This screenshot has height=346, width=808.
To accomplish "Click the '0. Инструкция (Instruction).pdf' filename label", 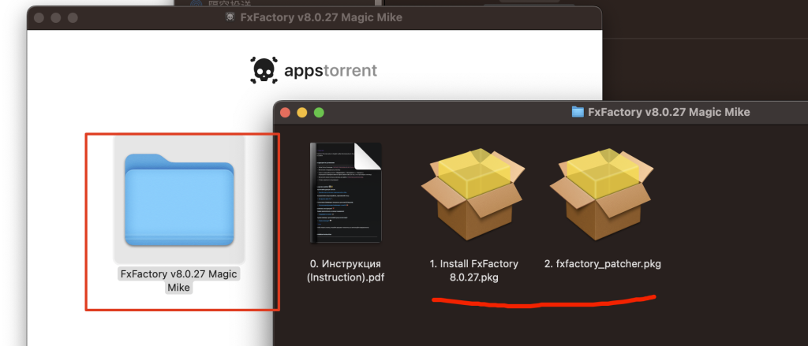I will click(346, 270).
